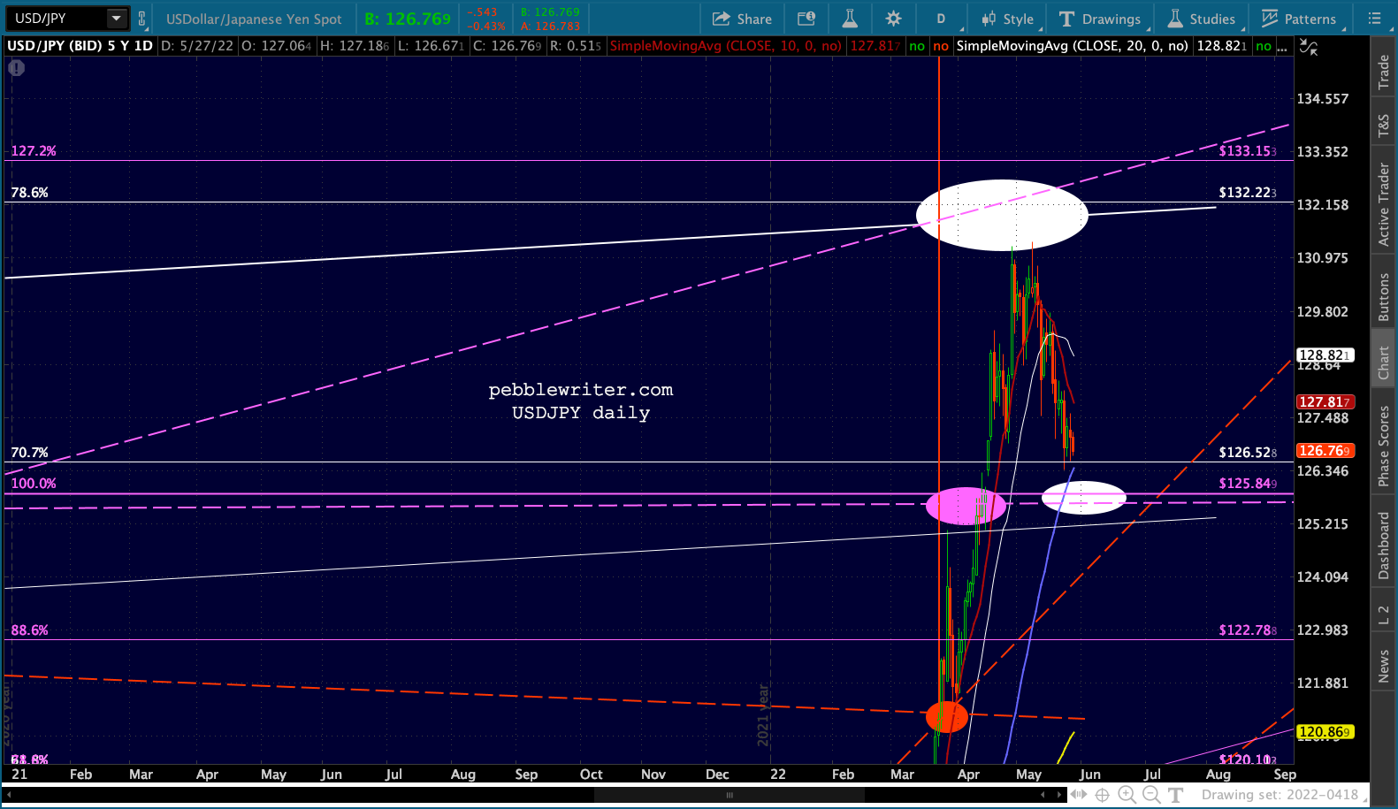Open the Drawing set 2022-0418 selector
Viewport: 1398px width, 809px height.
click(x=1280, y=795)
